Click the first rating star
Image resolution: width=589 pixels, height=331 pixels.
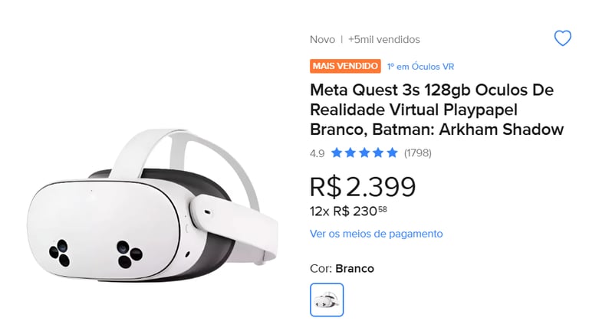coord(337,152)
